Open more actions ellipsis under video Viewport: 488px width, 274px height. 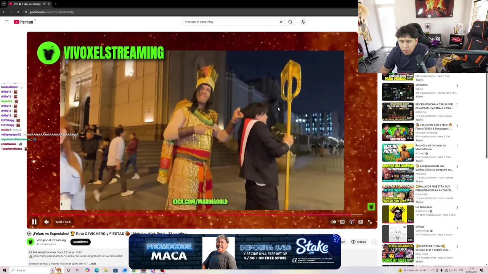(374, 242)
